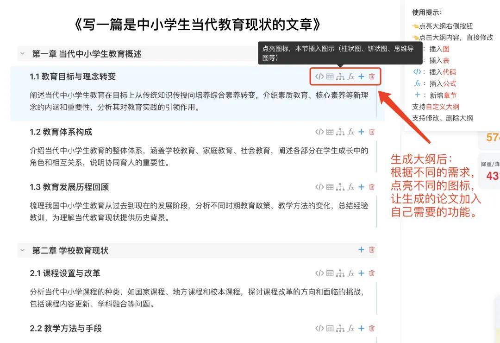
Task: Toggle the code icon on section 1.3
Action: click(x=319, y=187)
